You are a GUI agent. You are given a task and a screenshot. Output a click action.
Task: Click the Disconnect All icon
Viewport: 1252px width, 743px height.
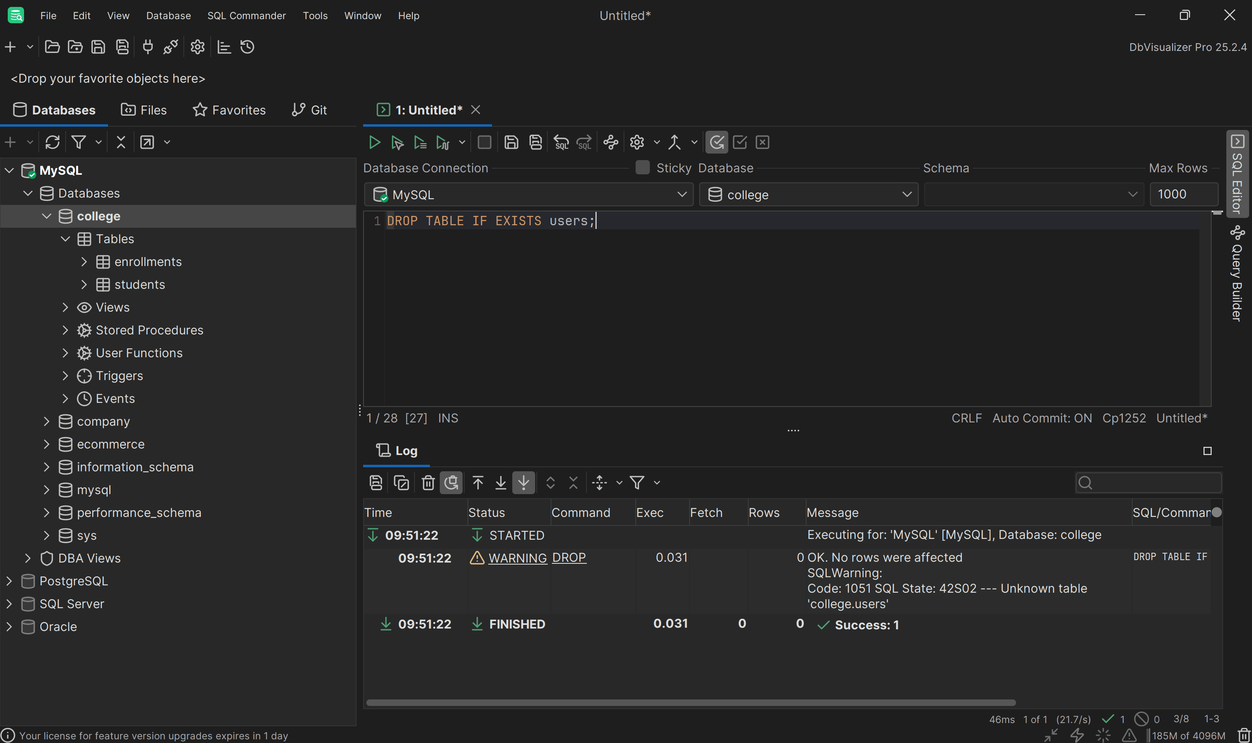point(171,47)
